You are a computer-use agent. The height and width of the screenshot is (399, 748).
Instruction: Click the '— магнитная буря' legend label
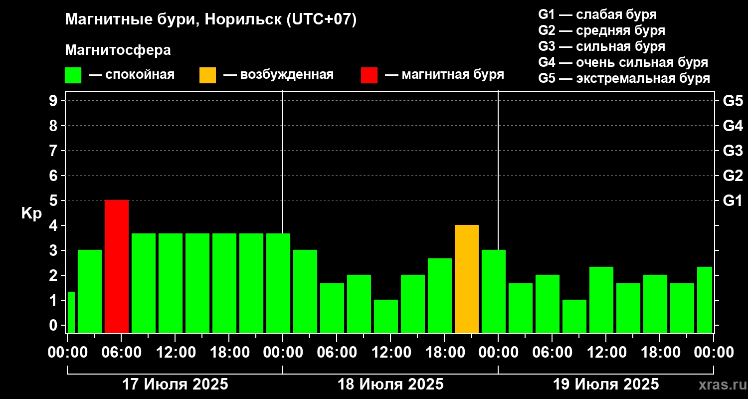point(445,75)
